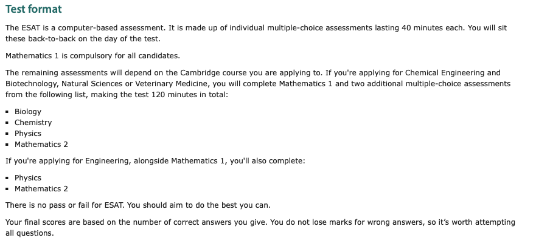
Task: Click the words 'Veterinary Medicine'
Action: pos(171,84)
